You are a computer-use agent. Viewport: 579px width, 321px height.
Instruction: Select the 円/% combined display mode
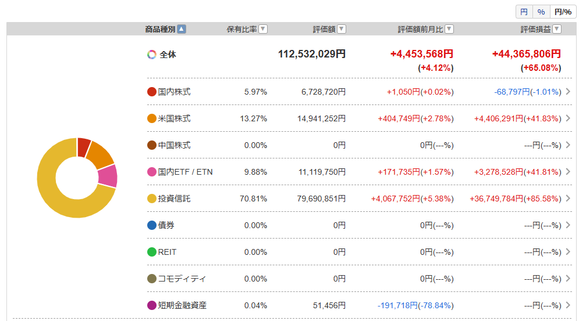[563, 12]
